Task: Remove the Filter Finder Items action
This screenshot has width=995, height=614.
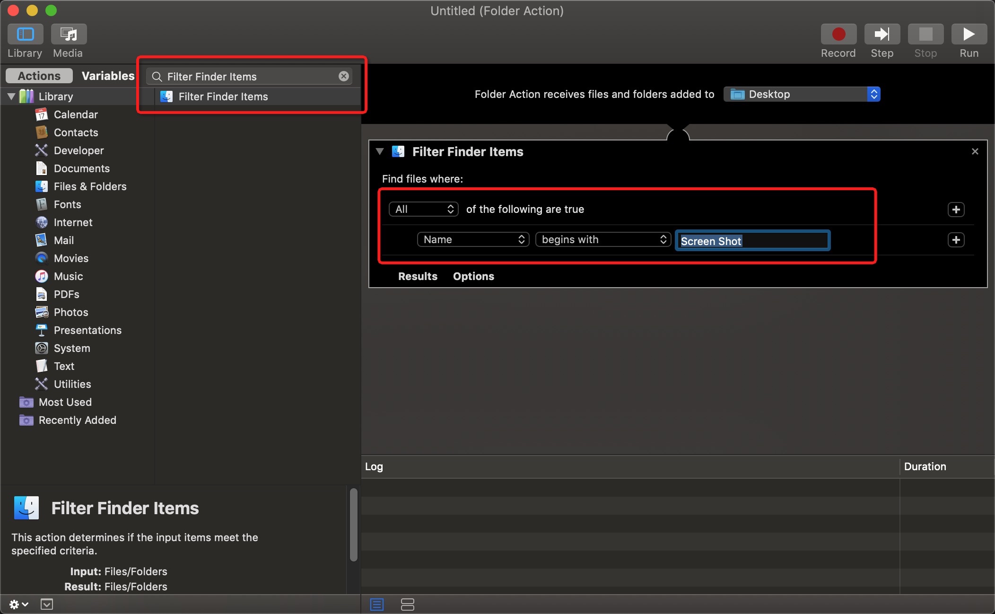Action: coord(975,151)
